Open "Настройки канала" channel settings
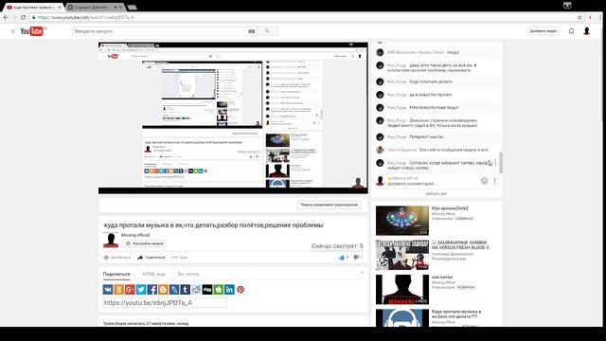 point(145,243)
